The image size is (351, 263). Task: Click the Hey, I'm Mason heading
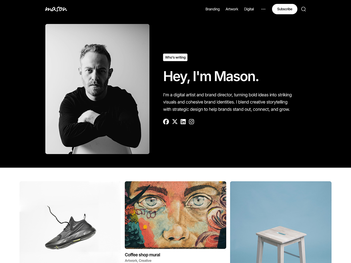(211, 77)
